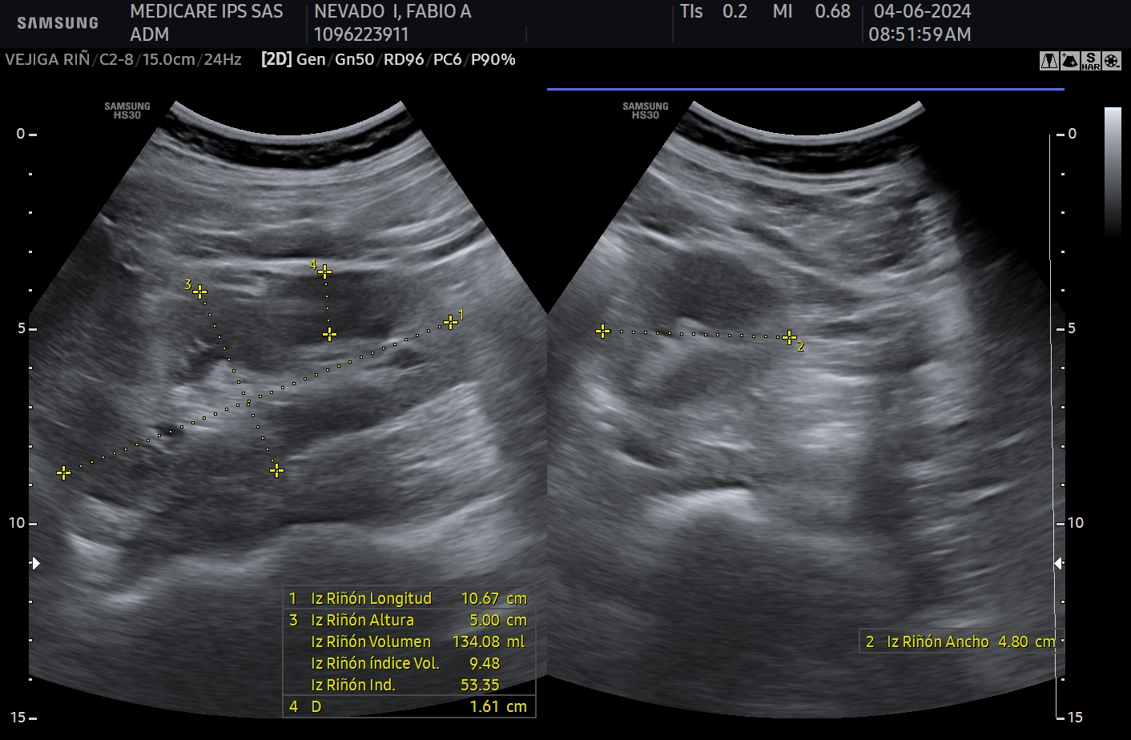Click the [2D] mode label
Screen dimensions: 1131x740
(x=276, y=59)
